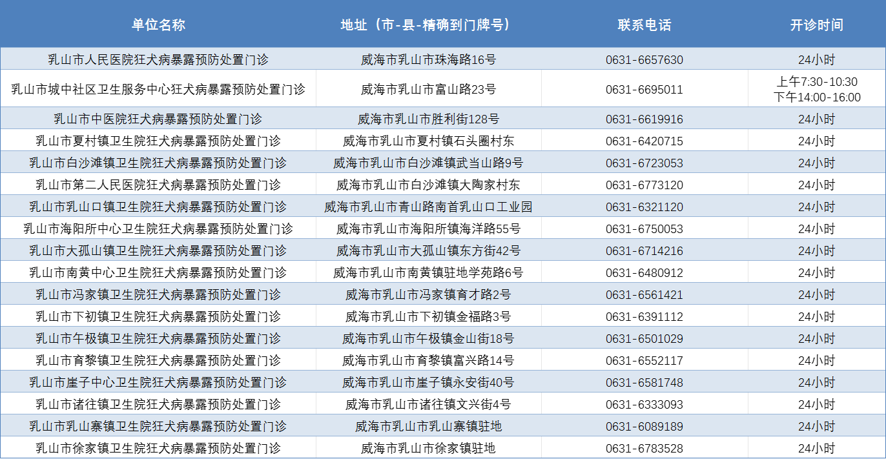Select 乳山市夏村镇卫生院 clinic name cell
The image size is (886, 459).
(x=158, y=141)
